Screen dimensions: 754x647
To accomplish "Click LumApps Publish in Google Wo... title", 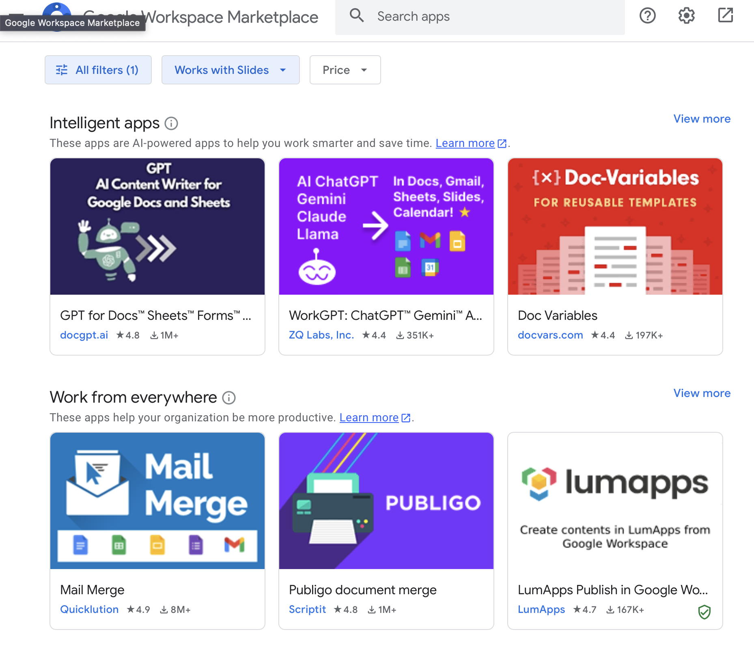I will pos(613,590).
